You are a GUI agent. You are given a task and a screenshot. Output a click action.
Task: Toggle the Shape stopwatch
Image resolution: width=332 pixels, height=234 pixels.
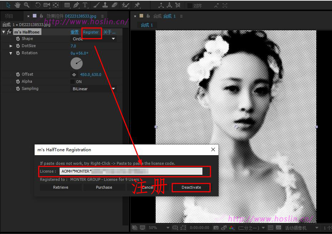click(18, 39)
